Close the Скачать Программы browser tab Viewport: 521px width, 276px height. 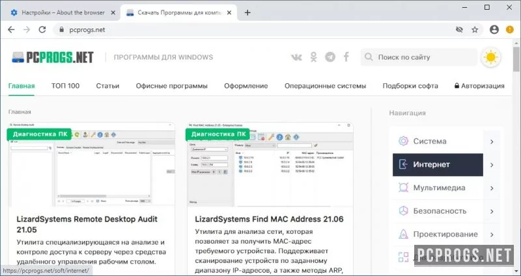pyautogui.click(x=230, y=12)
